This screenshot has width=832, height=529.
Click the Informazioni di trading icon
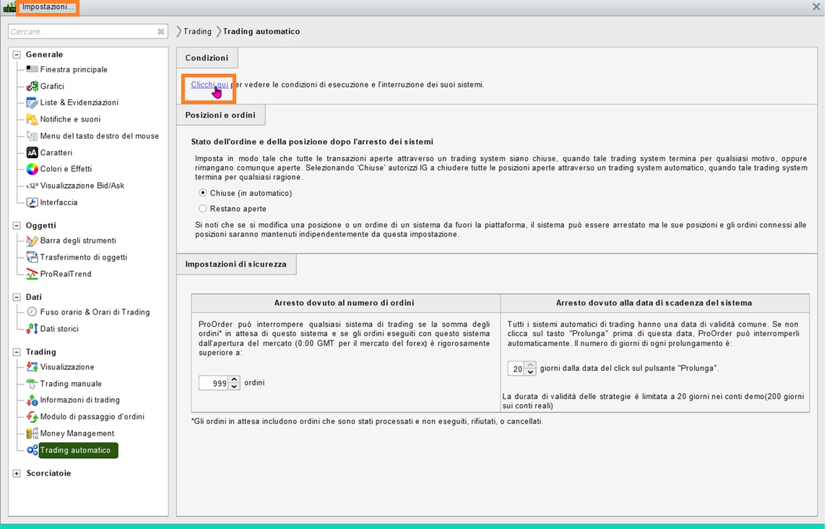(x=32, y=400)
